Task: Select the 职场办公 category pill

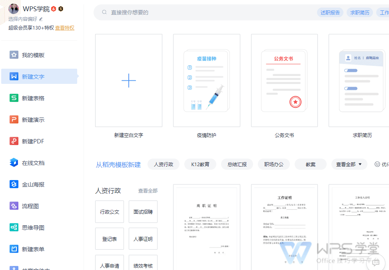Action: point(273,164)
